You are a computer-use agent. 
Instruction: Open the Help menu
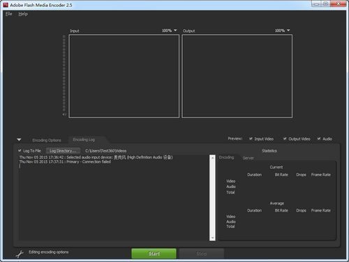[x=23, y=14]
